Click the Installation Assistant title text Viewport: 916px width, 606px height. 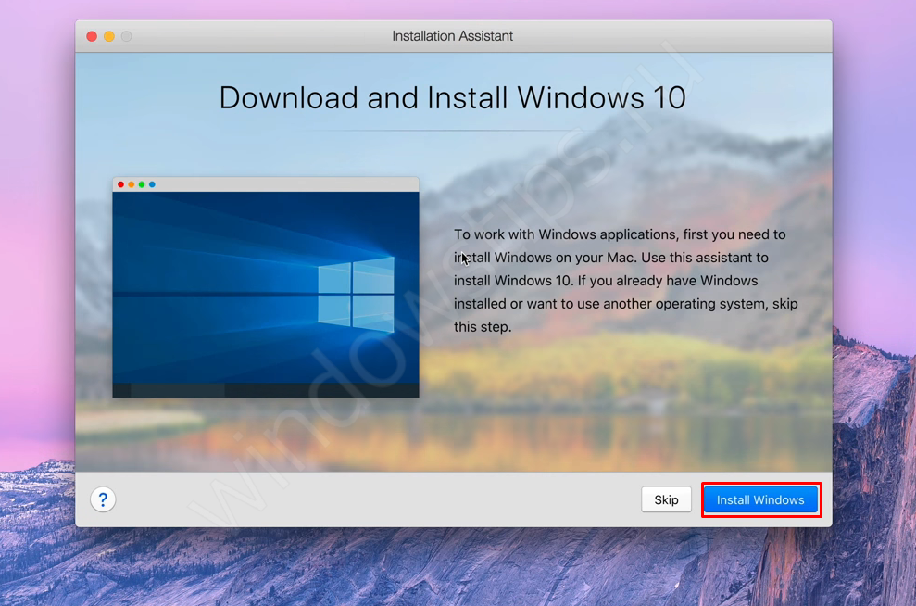click(452, 36)
